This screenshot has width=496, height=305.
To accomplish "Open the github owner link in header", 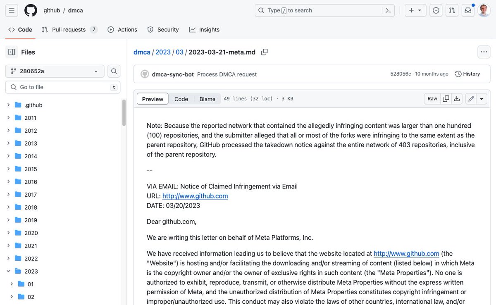I will (x=52, y=10).
